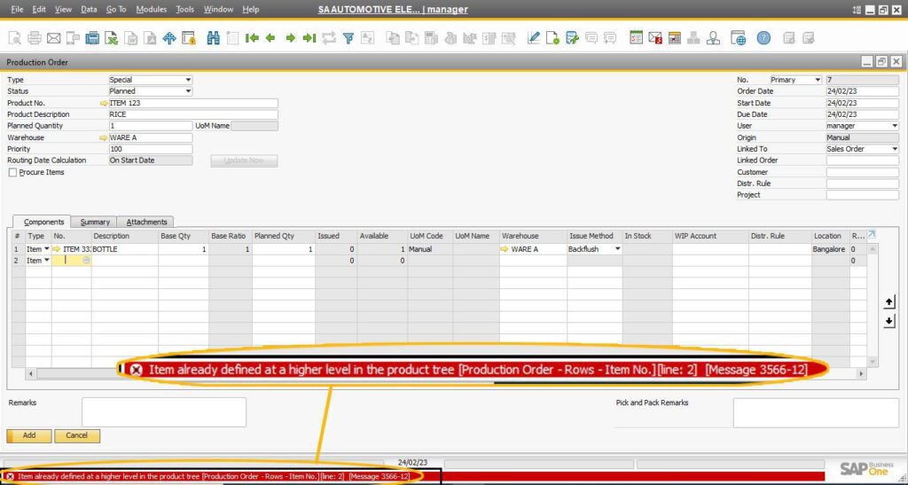Open Help question mark icon
This screenshot has width=908, height=485.
point(763,38)
